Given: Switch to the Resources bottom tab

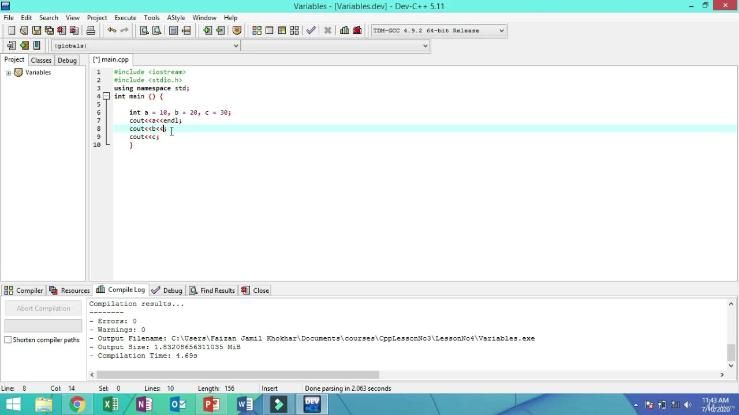Looking at the screenshot, I should (69, 290).
